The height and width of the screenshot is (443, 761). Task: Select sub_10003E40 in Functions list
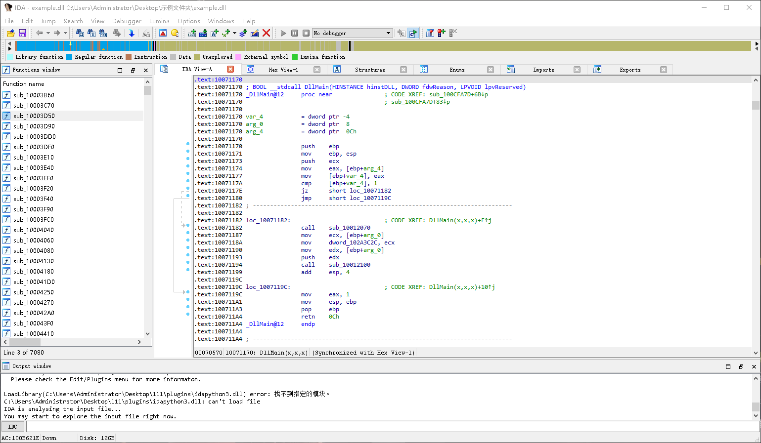tap(34, 168)
